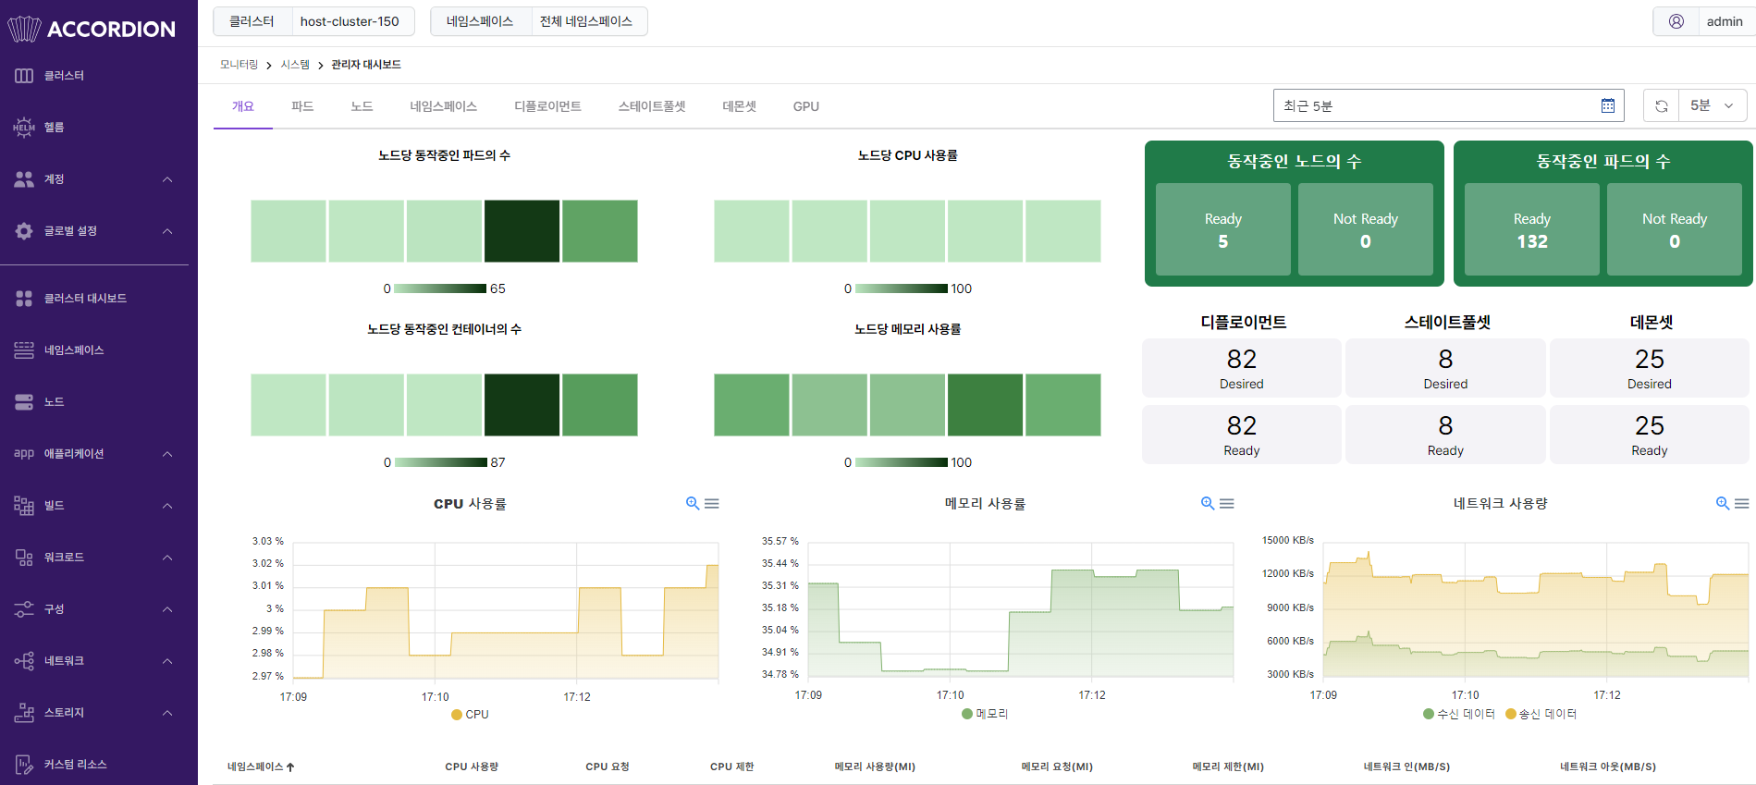Click the 클러스터 sidebar icon
Viewport: 1756px width, 785px height.
pyautogui.click(x=24, y=76)
